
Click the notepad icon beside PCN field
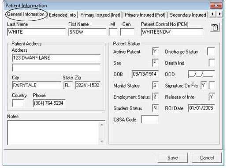(x=215, y=27)
